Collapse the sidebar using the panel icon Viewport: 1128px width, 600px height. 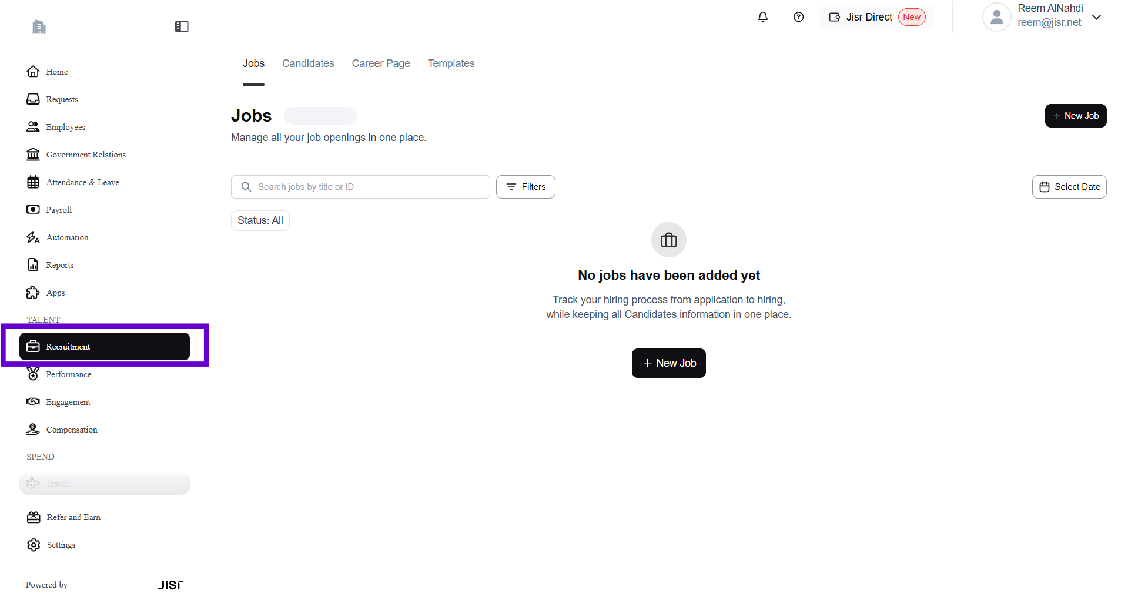[x=182, y=26]
